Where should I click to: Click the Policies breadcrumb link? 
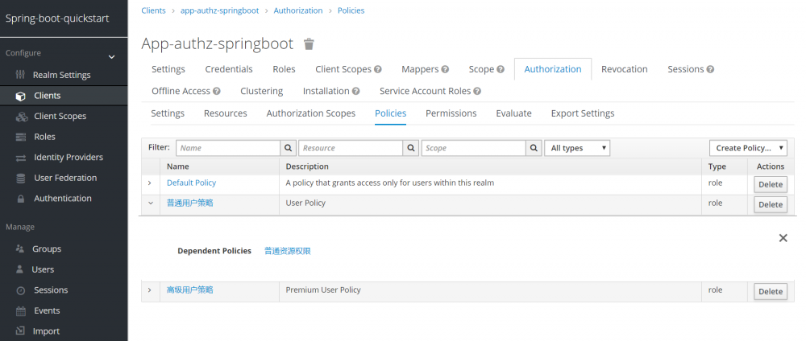coord(351,10)
